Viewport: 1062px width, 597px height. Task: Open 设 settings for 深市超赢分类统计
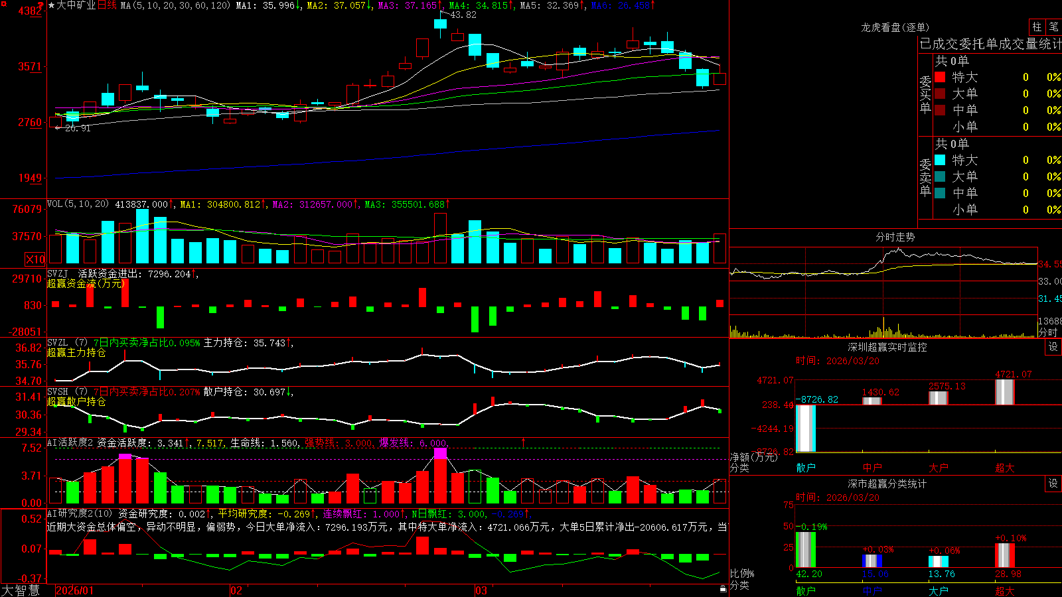[x=1053, y=484]
